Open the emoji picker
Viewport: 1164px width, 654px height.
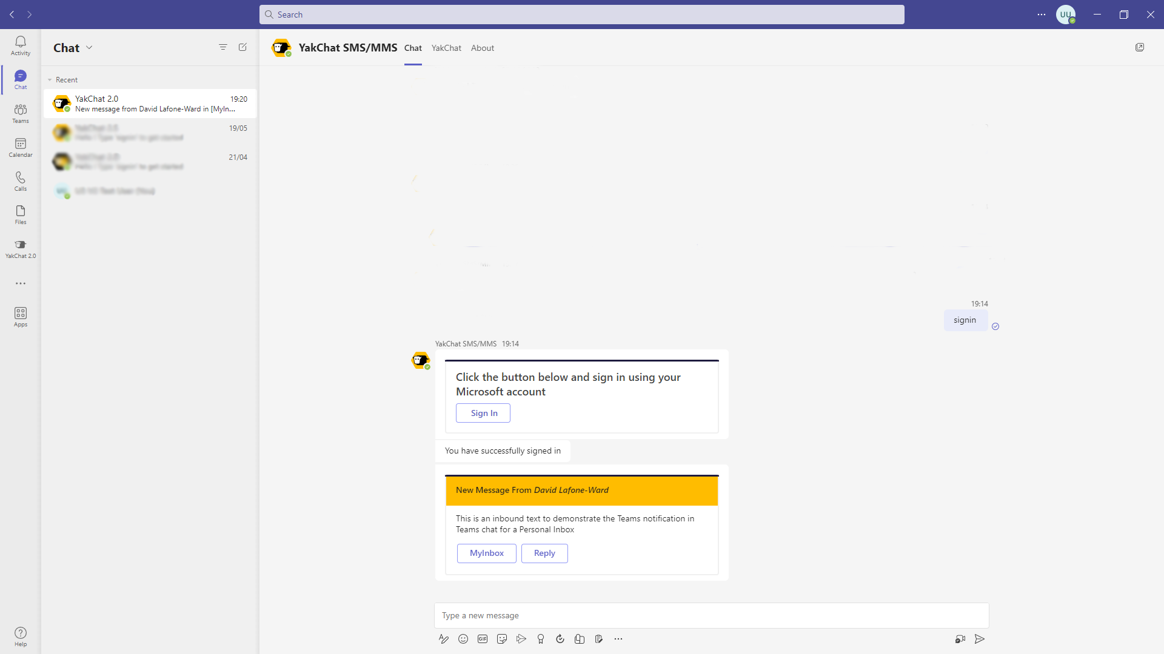[x=463, y=639]
